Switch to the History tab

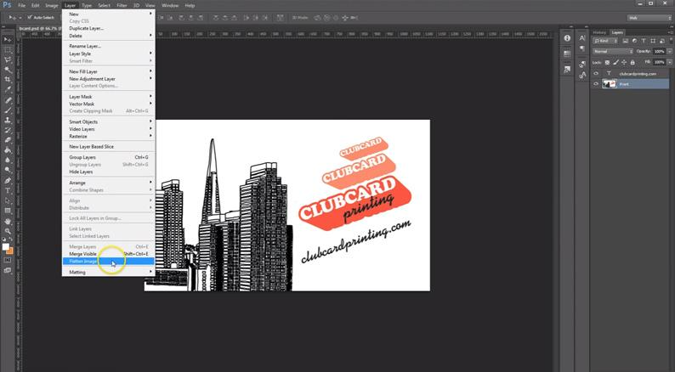point(599,32)
